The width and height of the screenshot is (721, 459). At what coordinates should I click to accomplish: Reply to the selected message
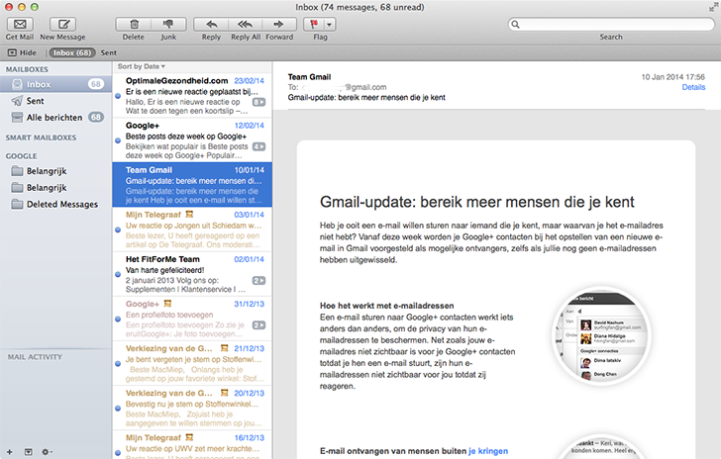tap(212, 24)
